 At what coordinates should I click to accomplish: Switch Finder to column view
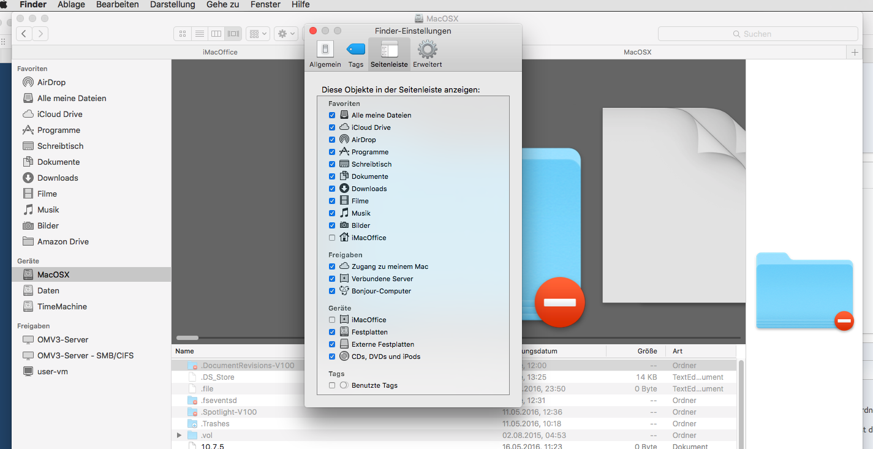(216, 34)
